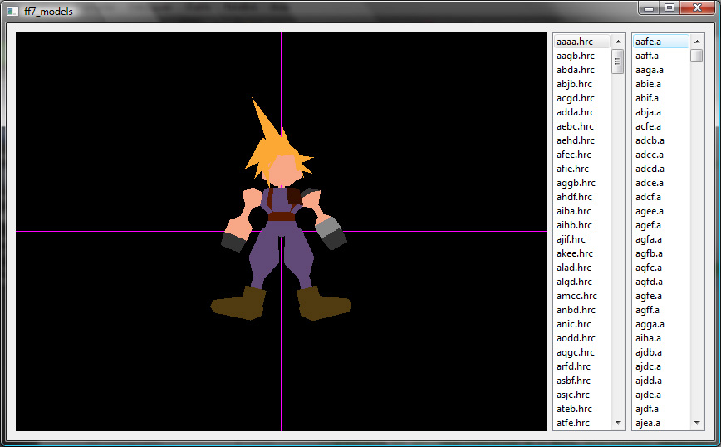This screenshot has height=447, width=721.
Task: Select anic.hrc list row
Action: (x=582, y=324)
